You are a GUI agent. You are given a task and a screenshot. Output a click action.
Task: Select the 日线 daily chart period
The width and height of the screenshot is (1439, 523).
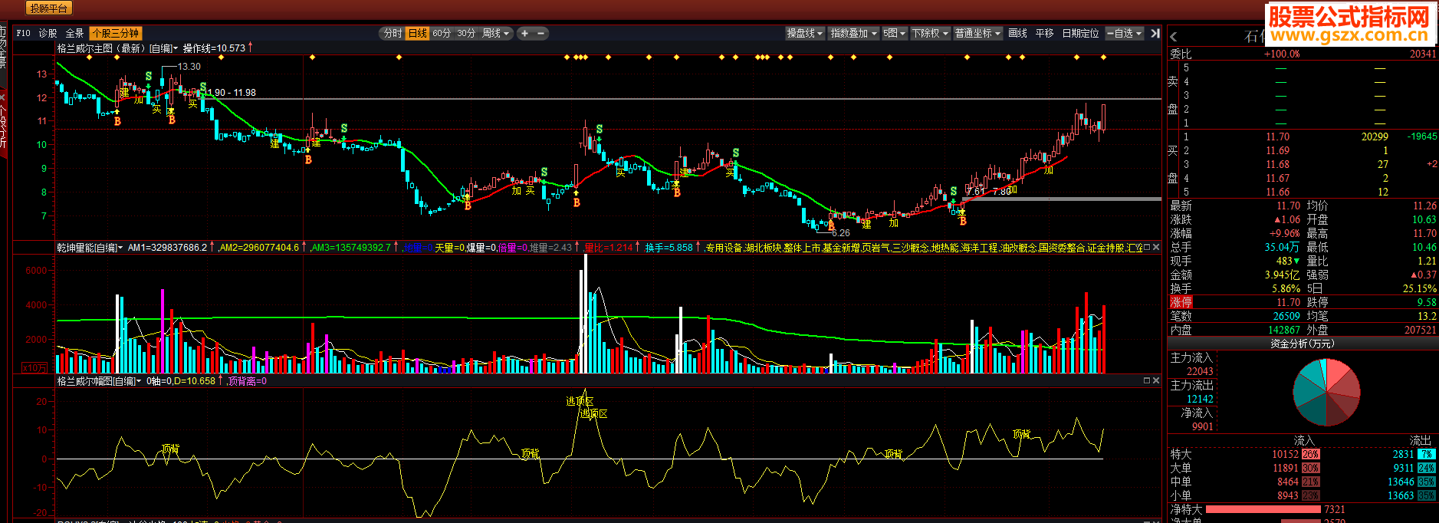coord(418,33)
